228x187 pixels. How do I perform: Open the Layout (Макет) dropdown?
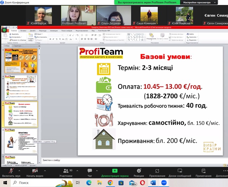[39, 34]
